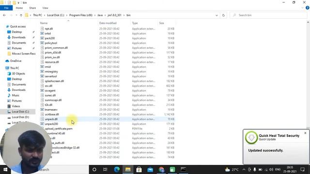Select the unpack.dll file icon
Viewport: 310px width, 174px height.
(42, 119)
